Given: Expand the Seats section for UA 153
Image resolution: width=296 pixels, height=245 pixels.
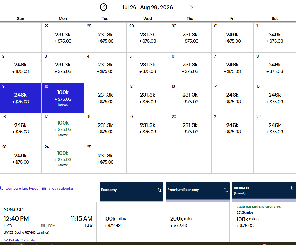Looking at the screenshot, I should tap(24, 240).
